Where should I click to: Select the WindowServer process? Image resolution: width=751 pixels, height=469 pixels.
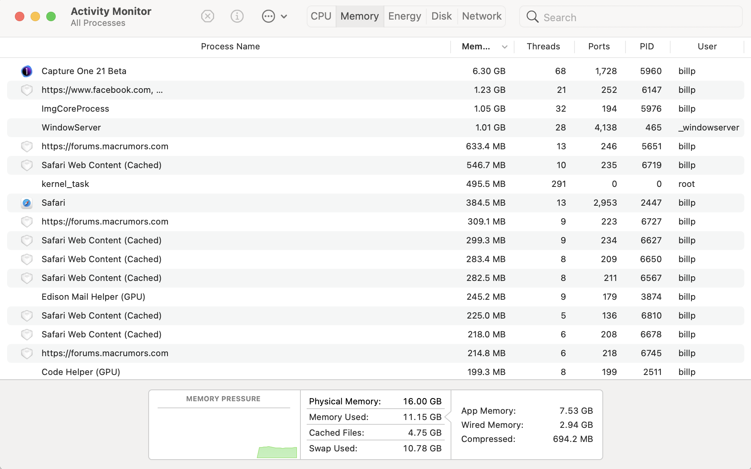tap(71, 128)
